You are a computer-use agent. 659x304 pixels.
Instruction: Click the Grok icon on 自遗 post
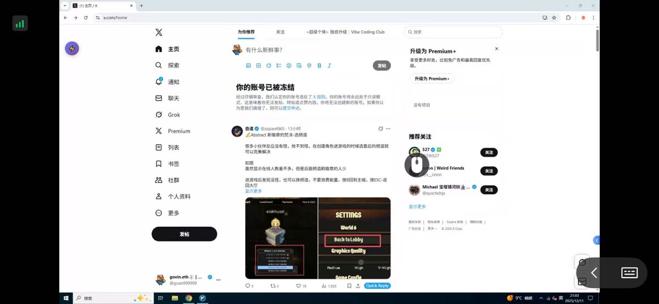pos(381,128)
